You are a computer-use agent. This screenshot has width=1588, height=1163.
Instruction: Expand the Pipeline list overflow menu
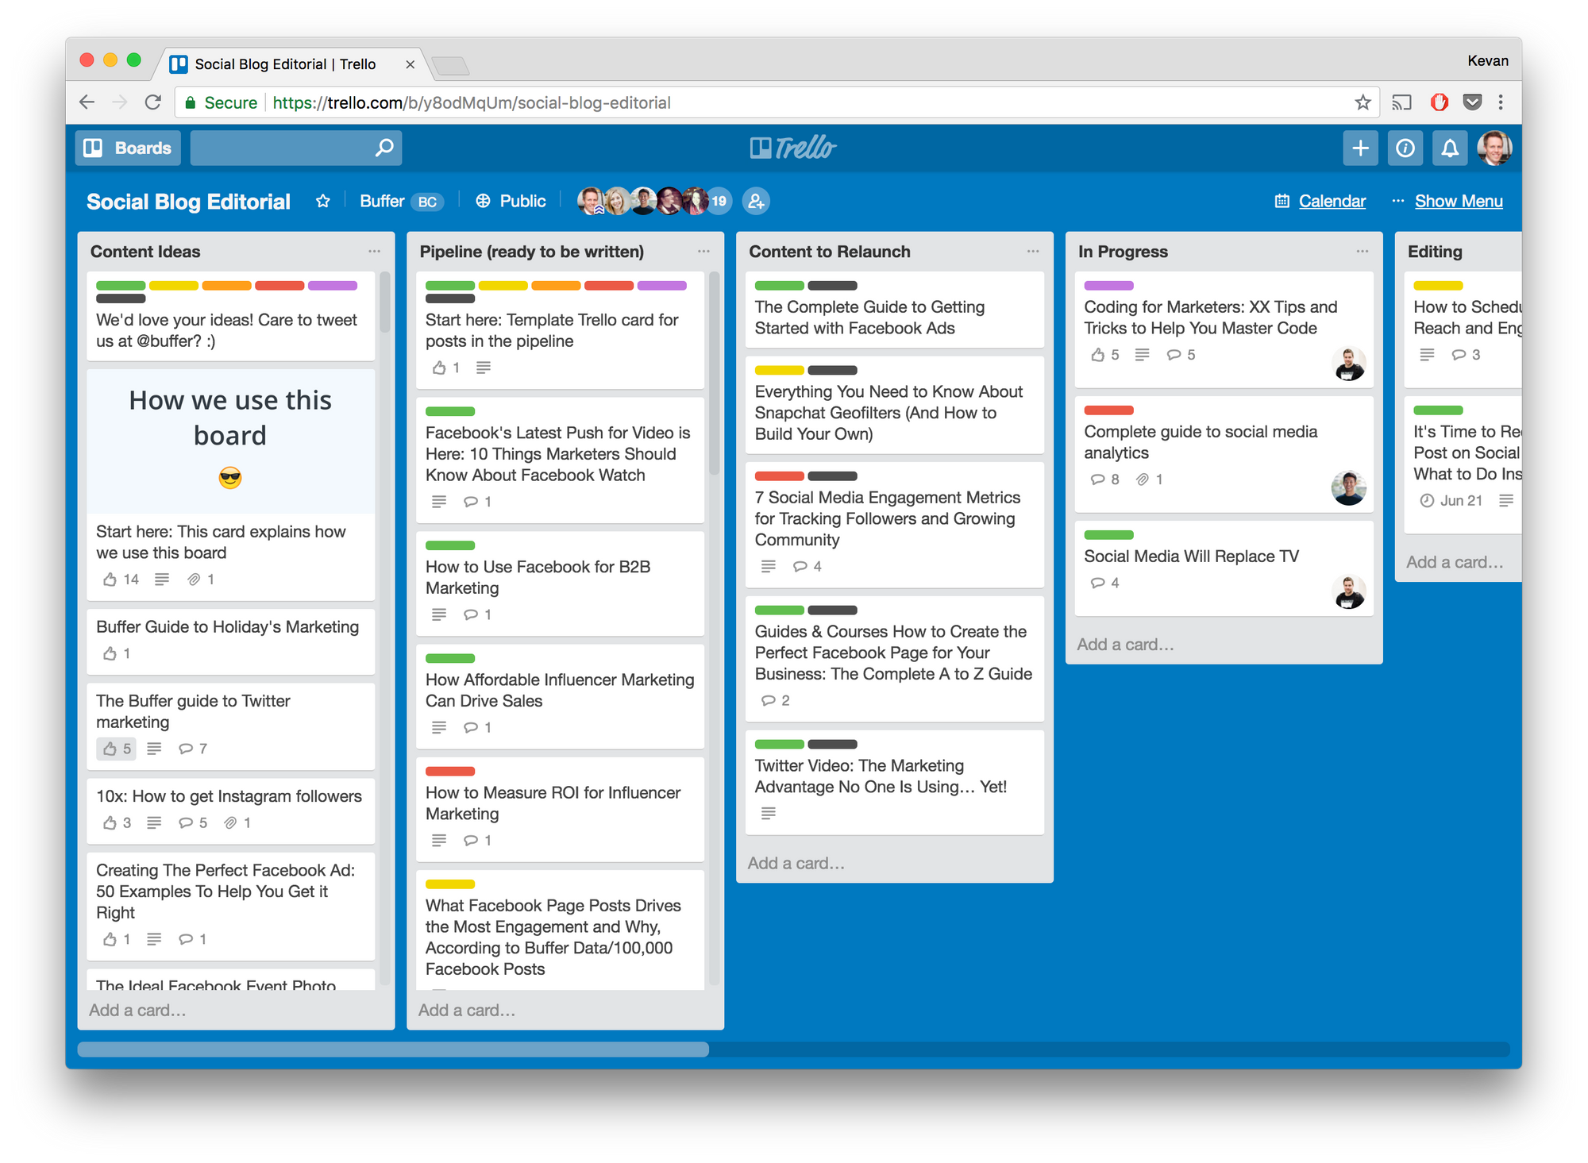pyautogui.click(x=702, y=252)
